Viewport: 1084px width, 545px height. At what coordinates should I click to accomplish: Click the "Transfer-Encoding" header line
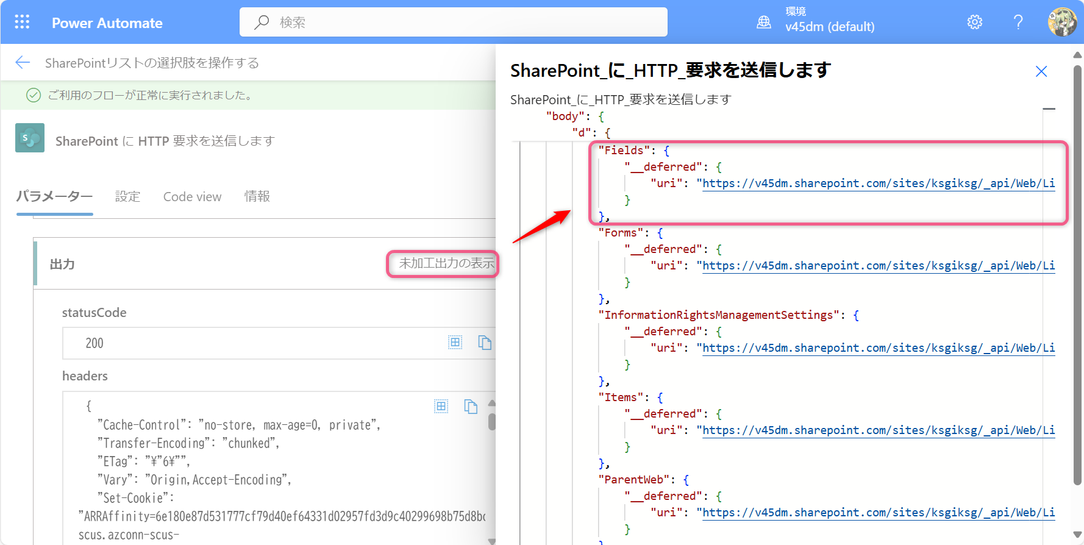pos(188,443)
